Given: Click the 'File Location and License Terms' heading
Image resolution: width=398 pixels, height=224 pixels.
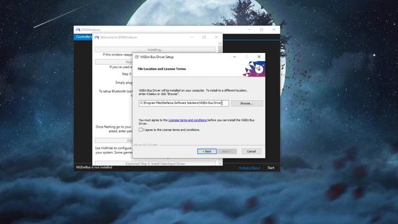Looking at the screenshot, I should point(162,69).
